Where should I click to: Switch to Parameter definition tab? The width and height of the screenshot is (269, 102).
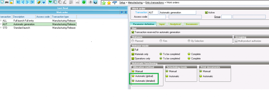143,24
